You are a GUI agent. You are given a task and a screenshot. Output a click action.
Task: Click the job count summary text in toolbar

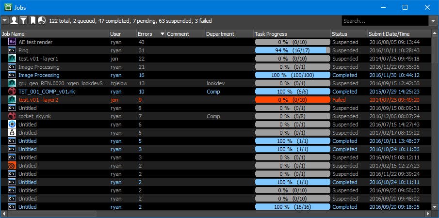click(130, 21)
